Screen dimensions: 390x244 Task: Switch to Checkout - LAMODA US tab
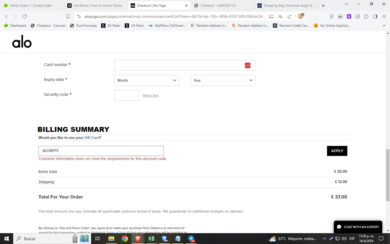click(x=222, y=5)
